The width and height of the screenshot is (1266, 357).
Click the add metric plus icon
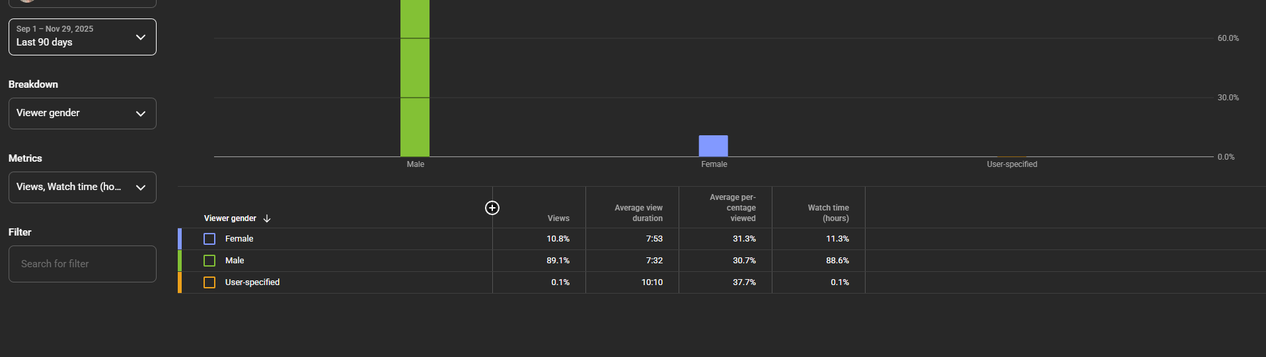pyautogui.click(x=492, y=208)
